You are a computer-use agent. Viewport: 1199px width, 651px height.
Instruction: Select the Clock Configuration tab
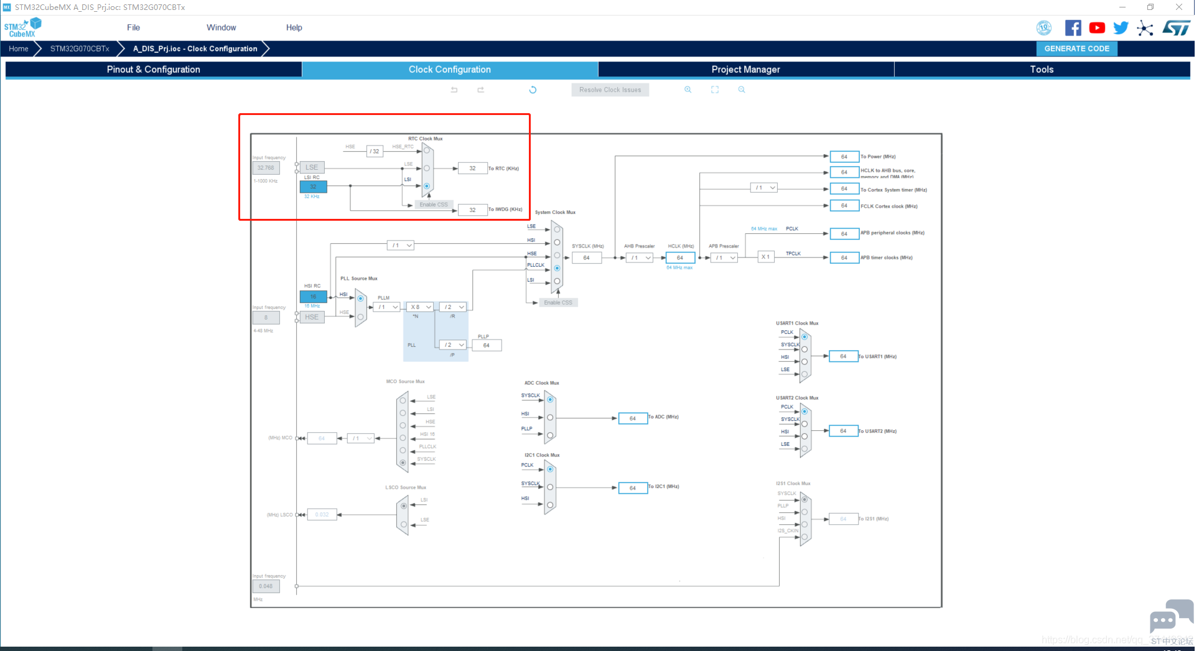point(450,70)
